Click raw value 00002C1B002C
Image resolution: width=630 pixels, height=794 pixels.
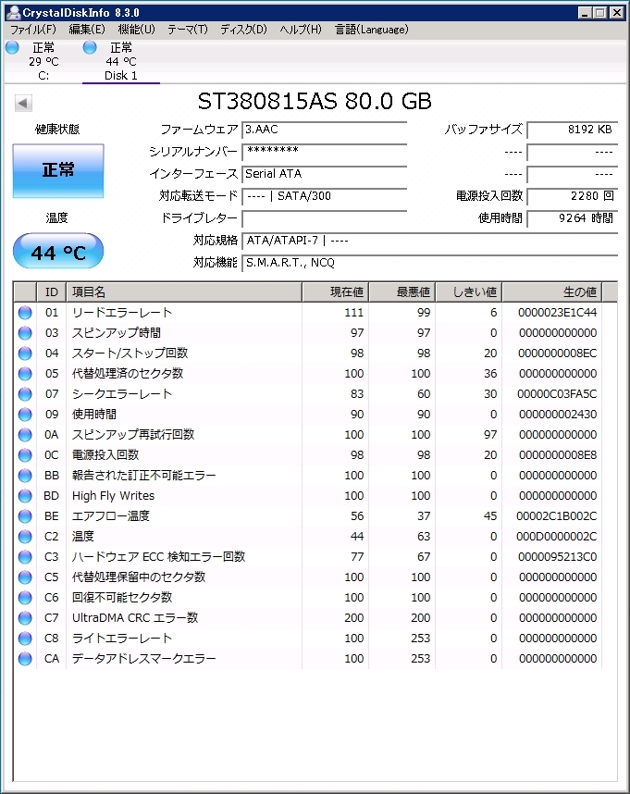point(557,516)
